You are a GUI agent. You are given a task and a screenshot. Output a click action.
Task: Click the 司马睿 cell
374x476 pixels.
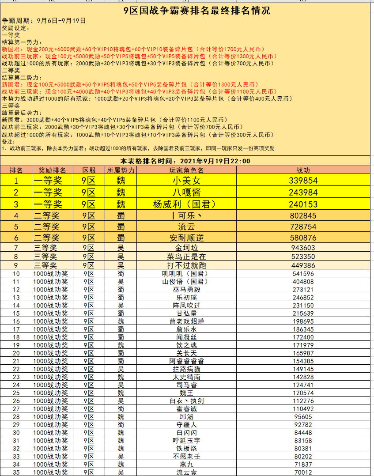(186, 385)
